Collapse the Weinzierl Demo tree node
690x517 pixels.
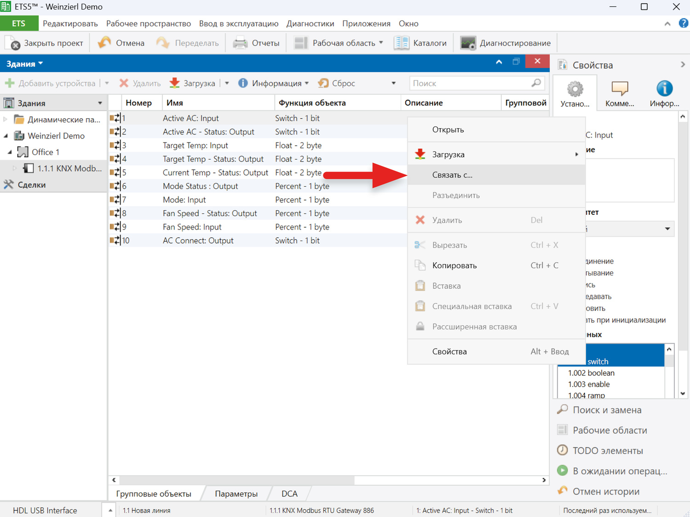pos(6,136)
